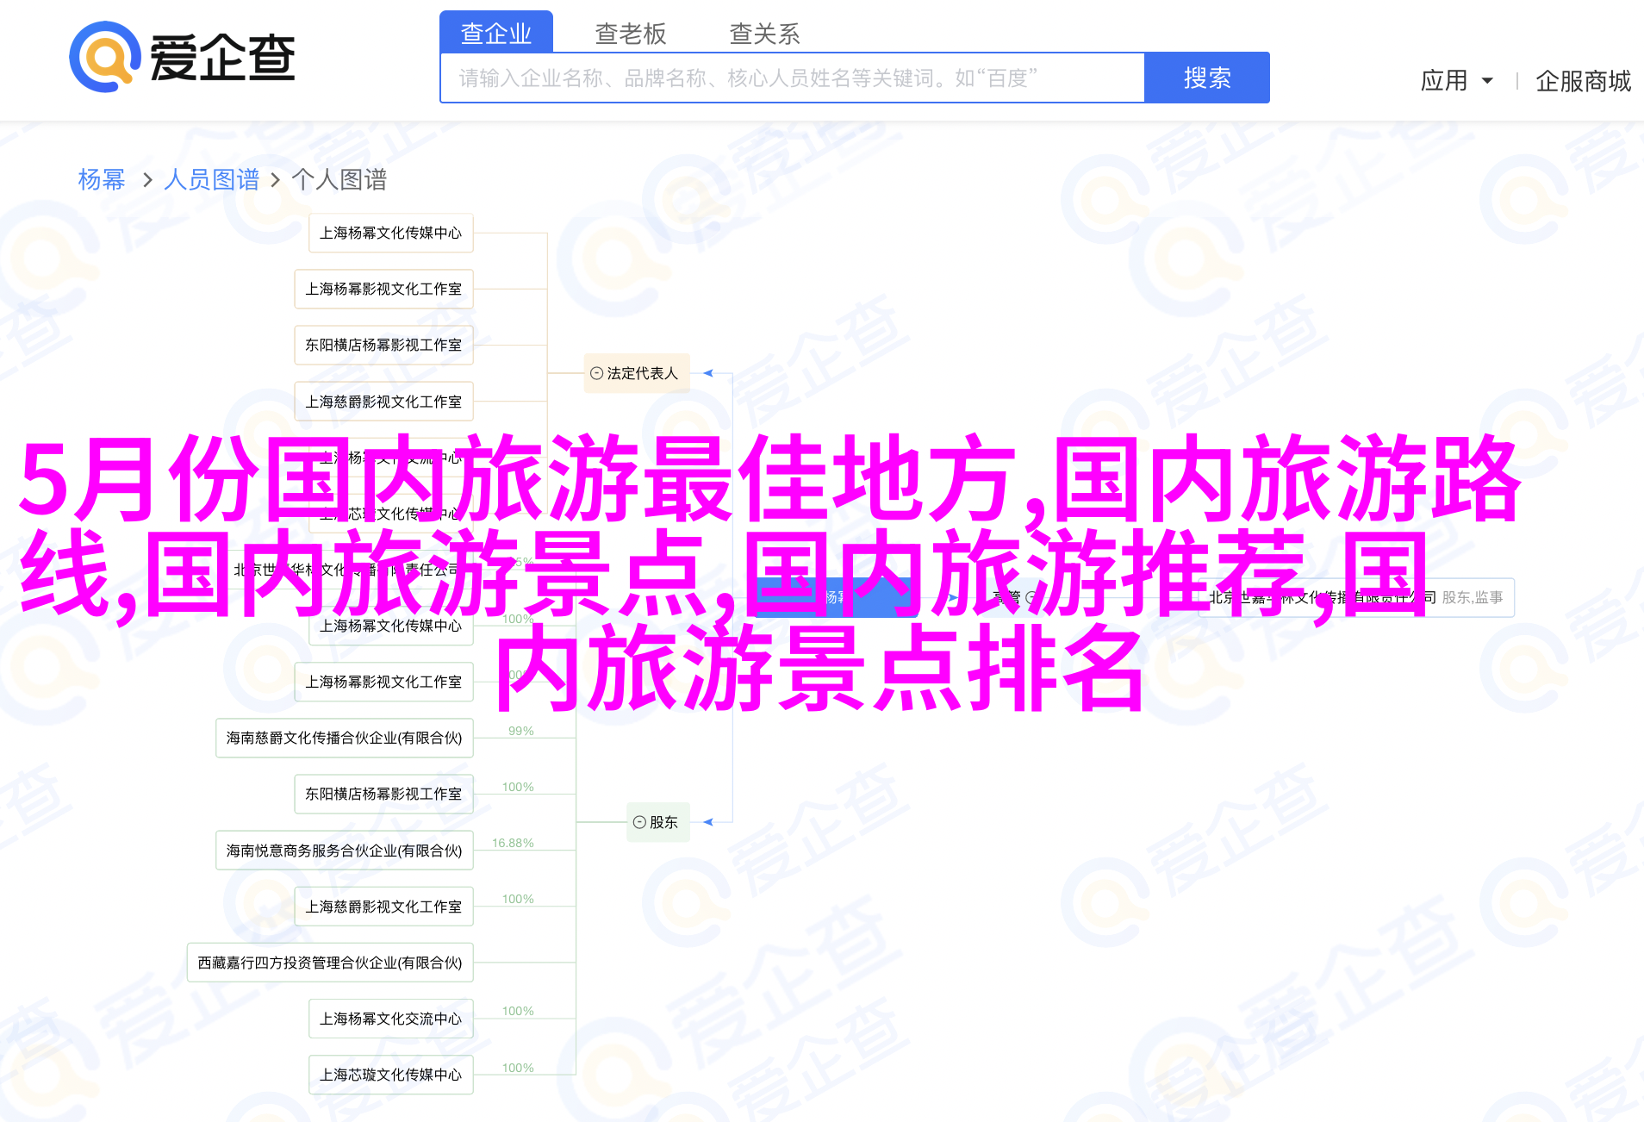This screenshot has width=1644, height=1122.
Task: Switch to the 查老板 tab
Action: [x=631, y=34]
